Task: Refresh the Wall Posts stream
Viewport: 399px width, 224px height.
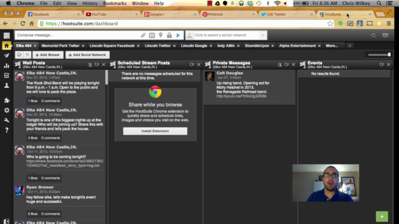Action: pos(97,65)
